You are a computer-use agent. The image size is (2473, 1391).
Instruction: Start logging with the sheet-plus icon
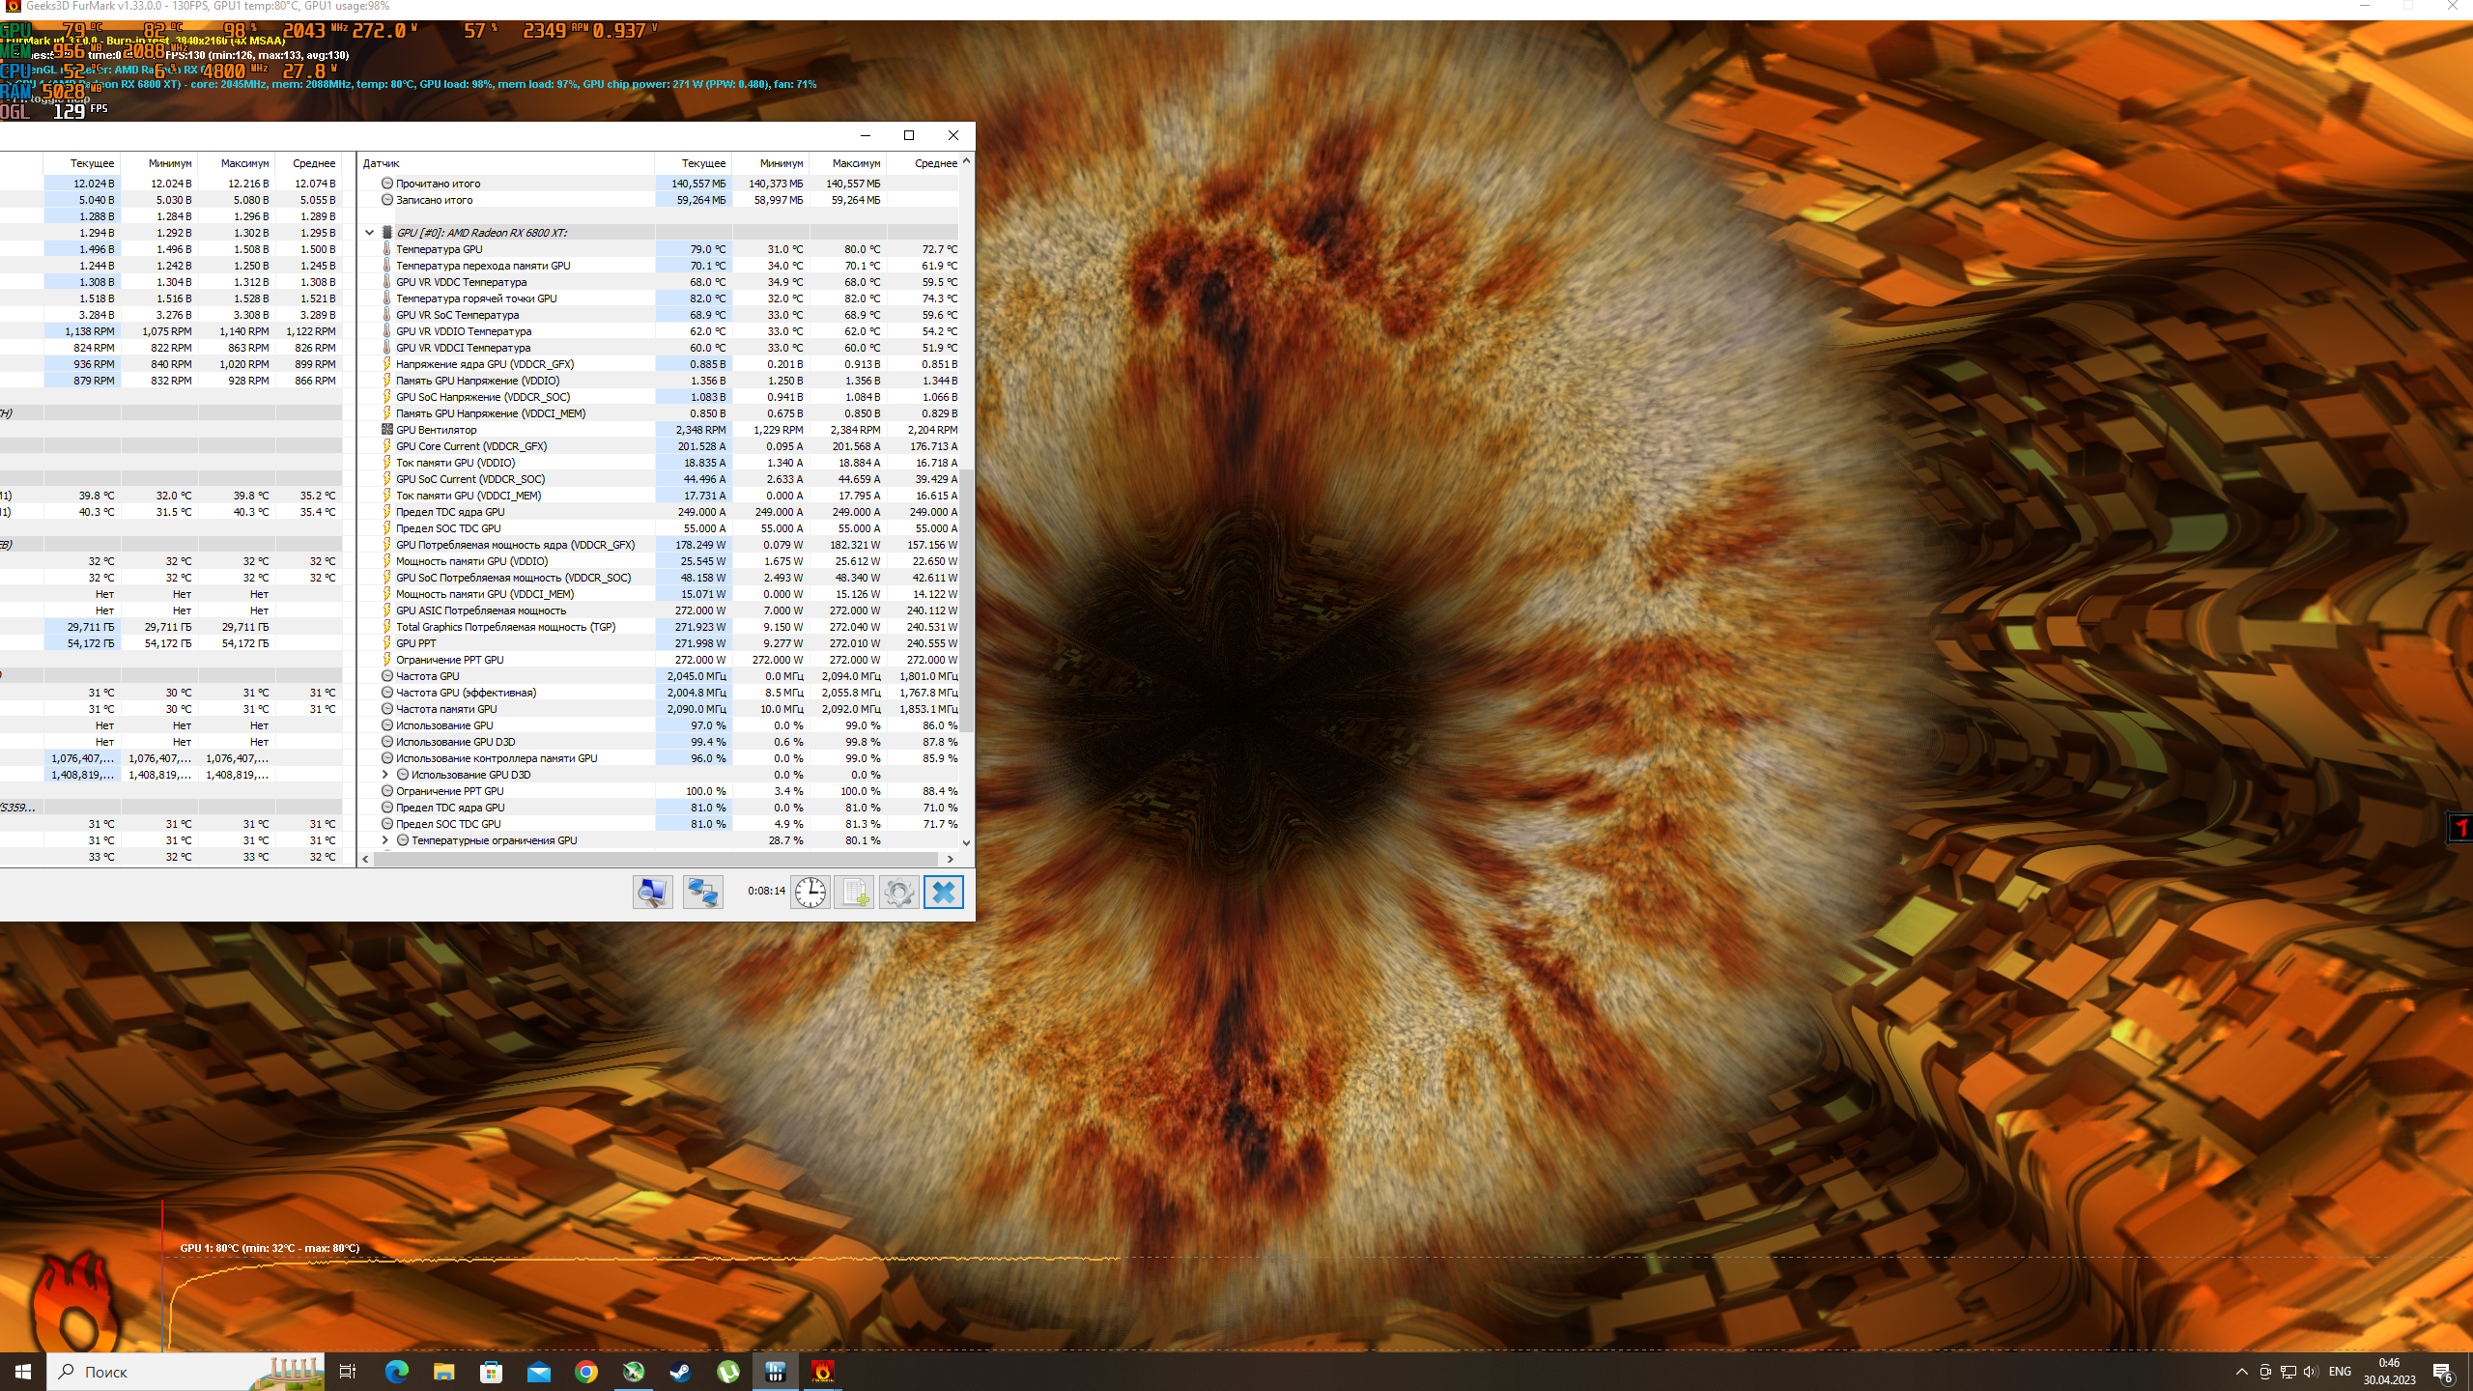pos(854,892)
